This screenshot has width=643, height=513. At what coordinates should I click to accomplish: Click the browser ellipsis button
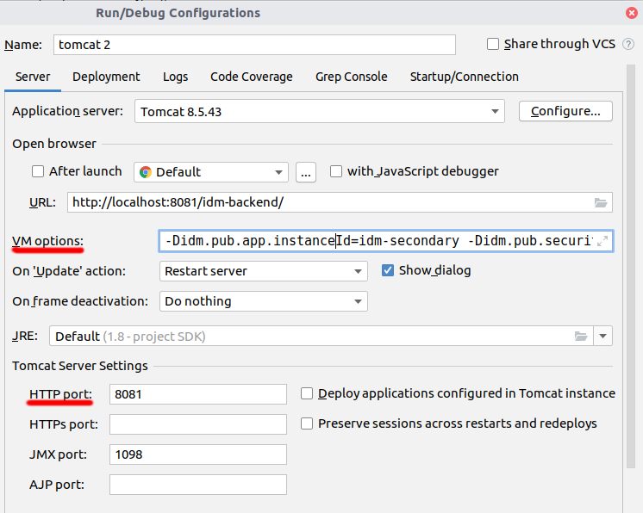(306, 172)
